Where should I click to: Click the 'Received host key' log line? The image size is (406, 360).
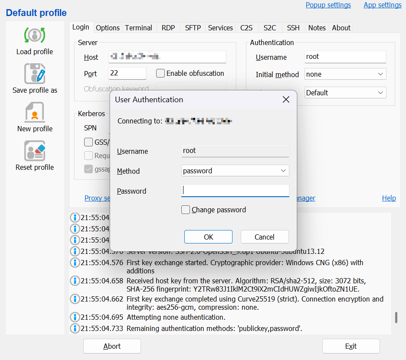click(246, 285)
